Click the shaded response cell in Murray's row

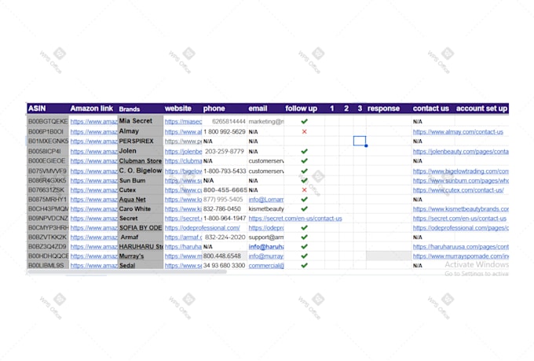[x=389, y=256]
